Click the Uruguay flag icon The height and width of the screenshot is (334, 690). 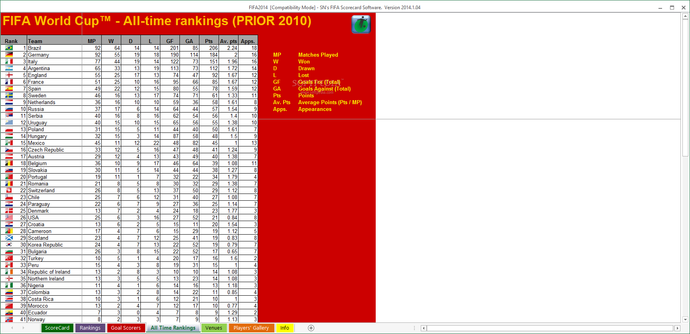click(9, 123)
